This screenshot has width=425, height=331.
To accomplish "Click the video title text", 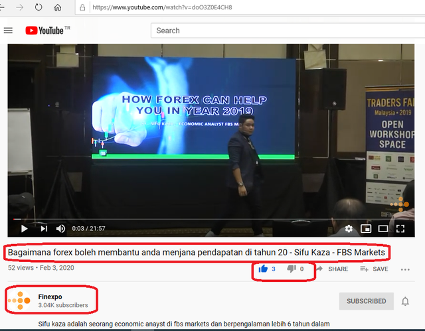I will (x=197, y=252).
